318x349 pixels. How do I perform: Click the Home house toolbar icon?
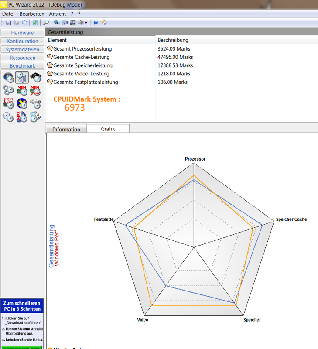pyautogui.click(x=104, y=23)
